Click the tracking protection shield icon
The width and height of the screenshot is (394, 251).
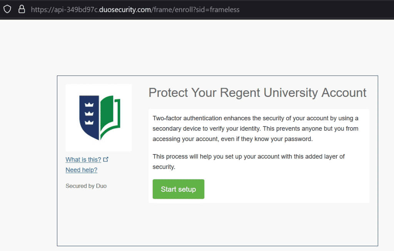(x=7, y=9)
